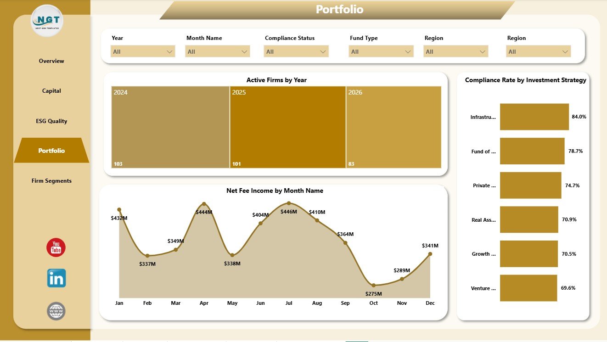The image size is (607, 342).
Task: Click the November $289M data point
Action: click(x=402, y=279)
